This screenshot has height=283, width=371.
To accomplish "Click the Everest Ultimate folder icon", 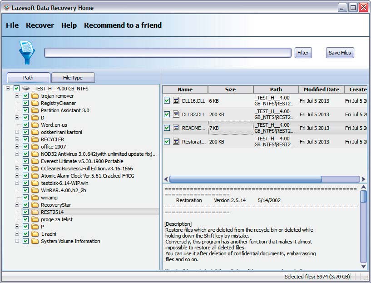I will point(35,161).
